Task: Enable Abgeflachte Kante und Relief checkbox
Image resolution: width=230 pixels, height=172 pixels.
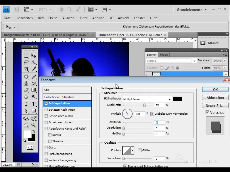Action: coord(46,128)
